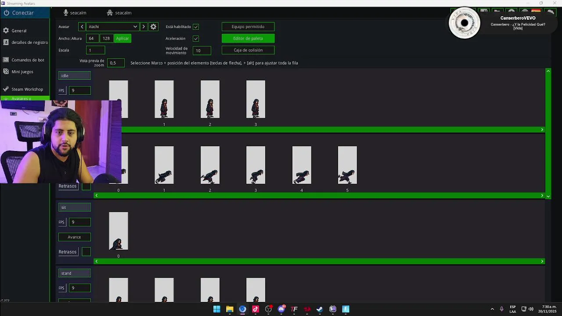
Task: Open Windows Start menu
Action: pos(216,309)
